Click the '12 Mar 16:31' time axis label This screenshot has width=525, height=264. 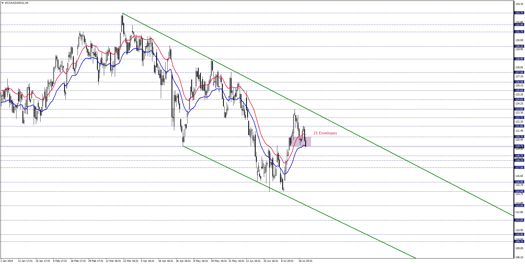(x=113, y=261)
